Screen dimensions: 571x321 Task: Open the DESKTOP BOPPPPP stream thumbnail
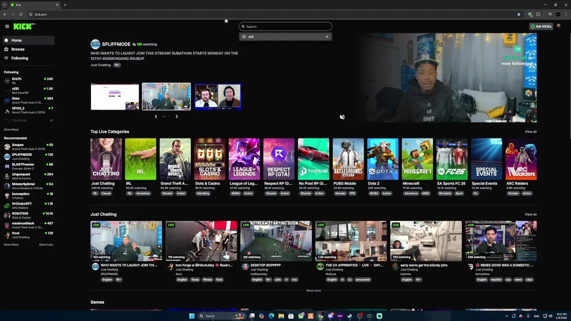click(x=276, y=241)
